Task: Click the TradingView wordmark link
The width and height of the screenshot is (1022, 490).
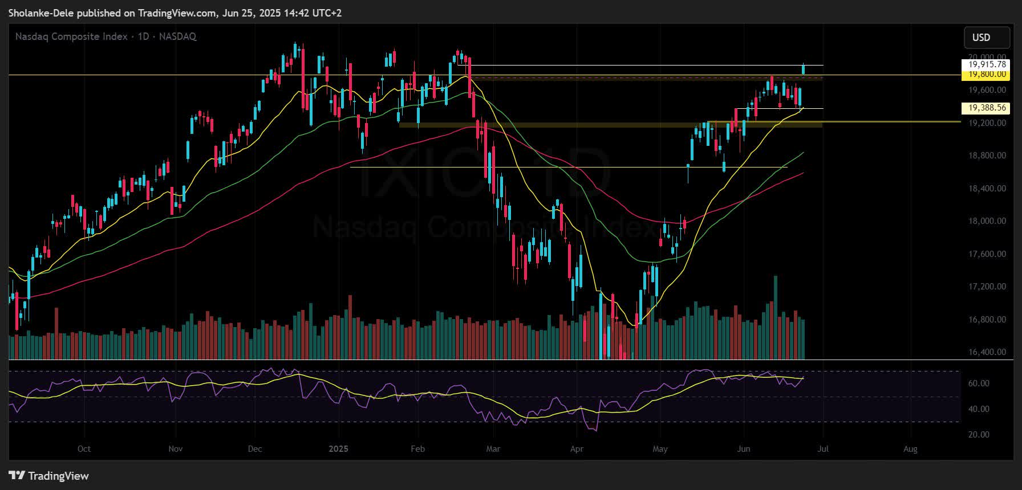Action: [x=59, y=476]
